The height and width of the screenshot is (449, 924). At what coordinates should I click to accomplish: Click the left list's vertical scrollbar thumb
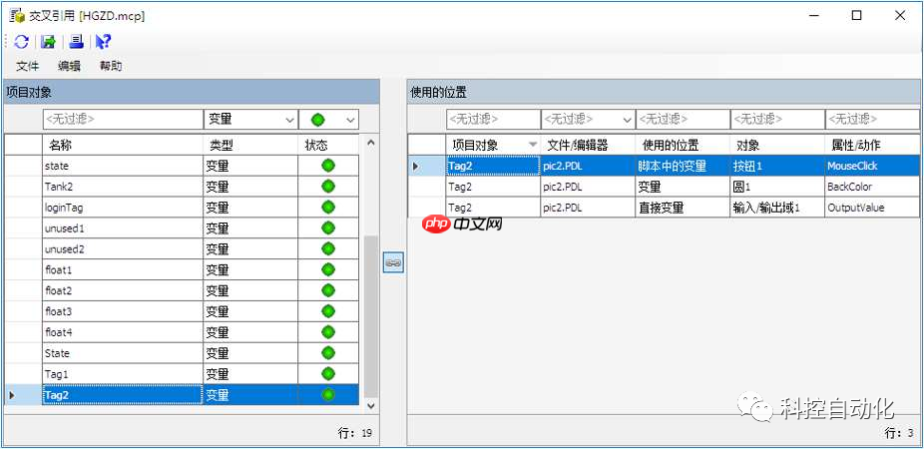[370, 316]
